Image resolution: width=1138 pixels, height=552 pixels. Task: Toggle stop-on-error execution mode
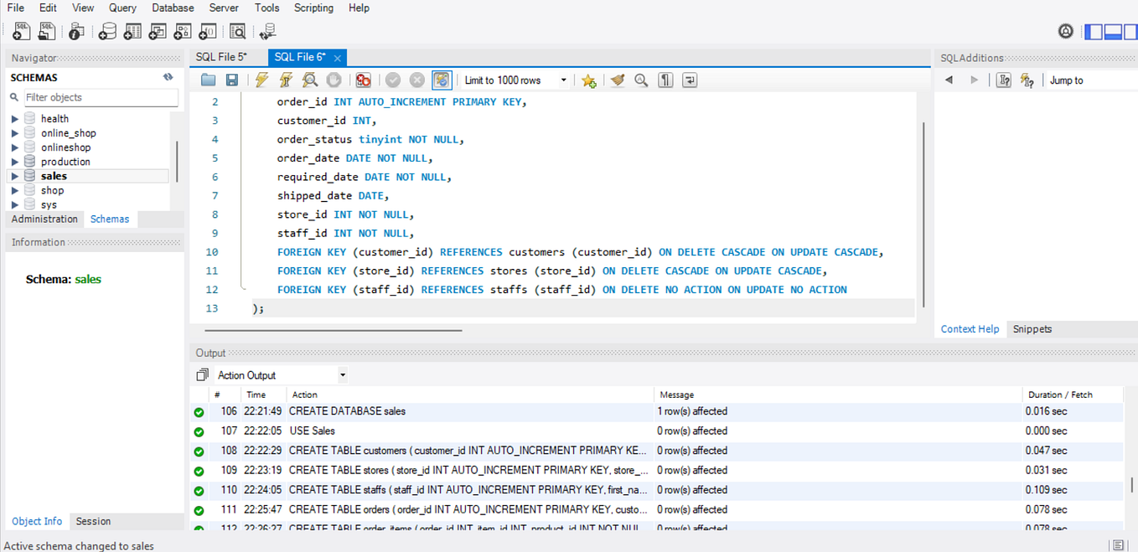click(363, 80)
